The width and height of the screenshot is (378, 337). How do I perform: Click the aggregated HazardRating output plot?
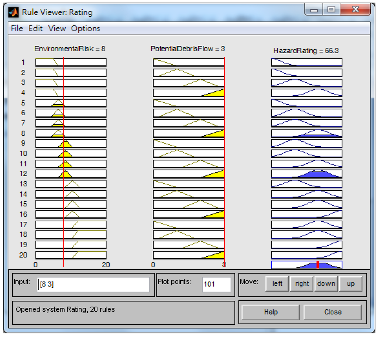coord(306,265)
